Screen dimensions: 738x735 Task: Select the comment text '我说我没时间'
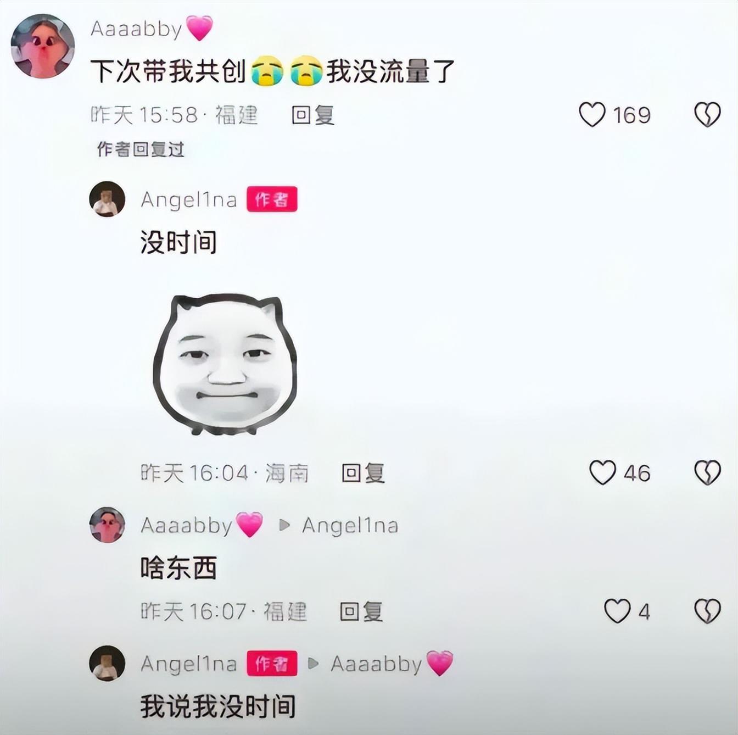tap(218, 706)
